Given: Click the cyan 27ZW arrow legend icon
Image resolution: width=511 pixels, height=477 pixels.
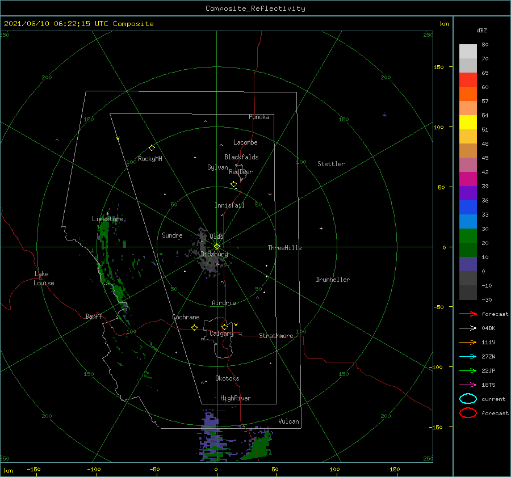Looking at the screenshot, I should pos(468,357).
